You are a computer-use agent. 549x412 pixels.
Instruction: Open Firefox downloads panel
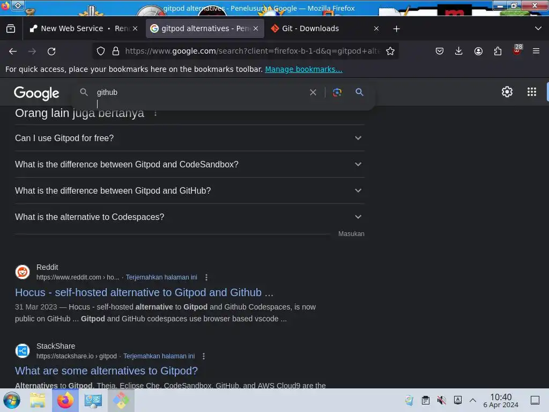coord(459,51)
